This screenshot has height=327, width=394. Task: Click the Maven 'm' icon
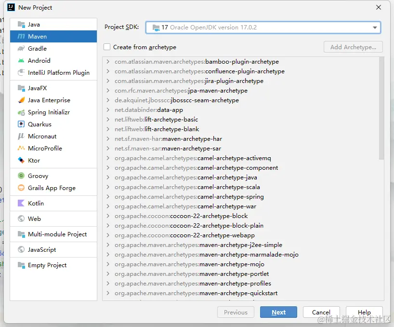[21, 37]
